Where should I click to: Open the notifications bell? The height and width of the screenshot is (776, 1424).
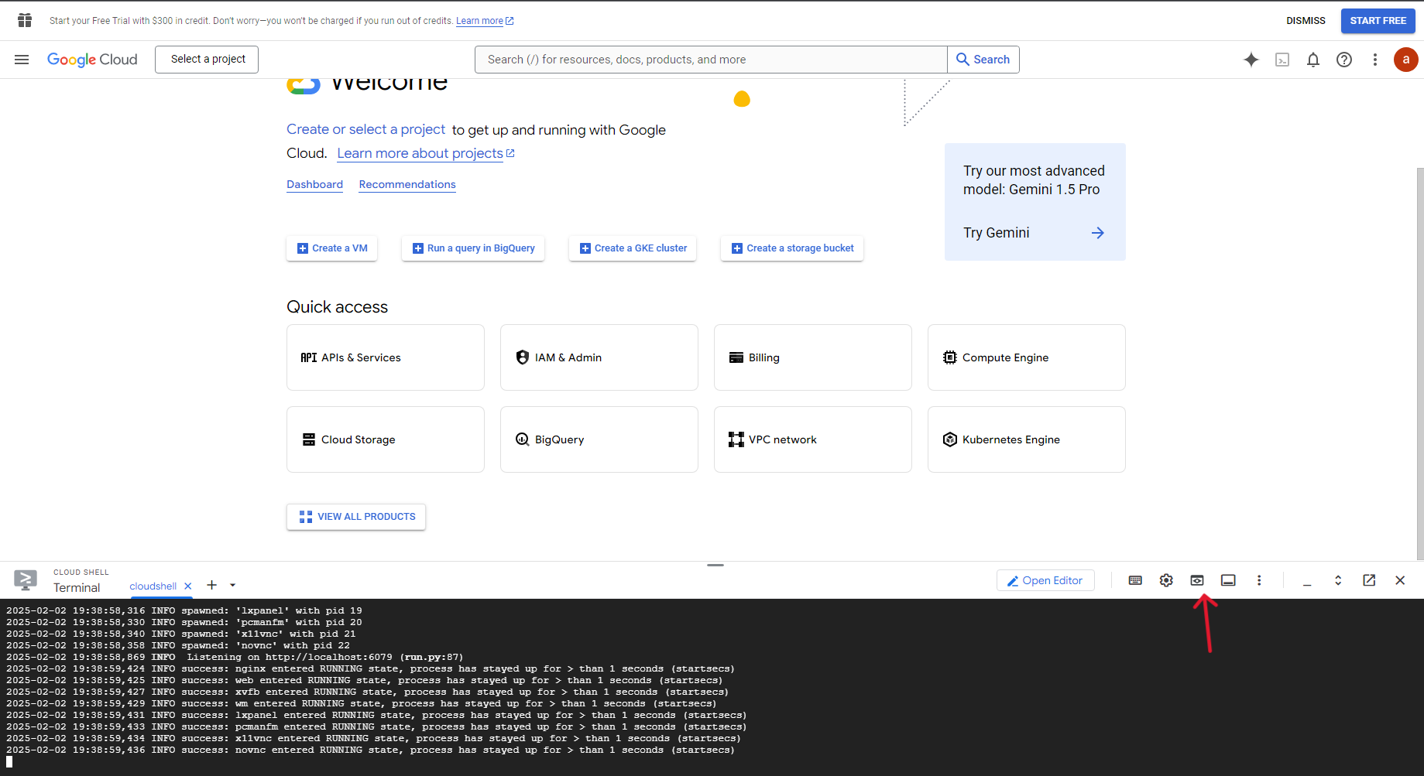(1313, 60)
